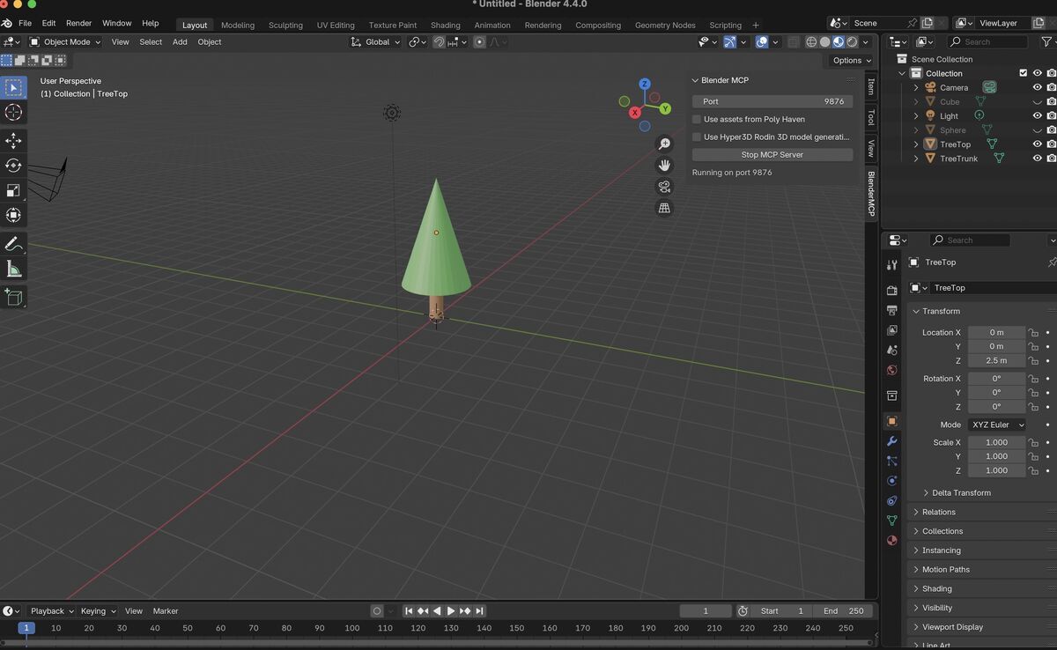Open the Playback dropdown in timeline
1057x650 pixels.
(x=52, y=610)
